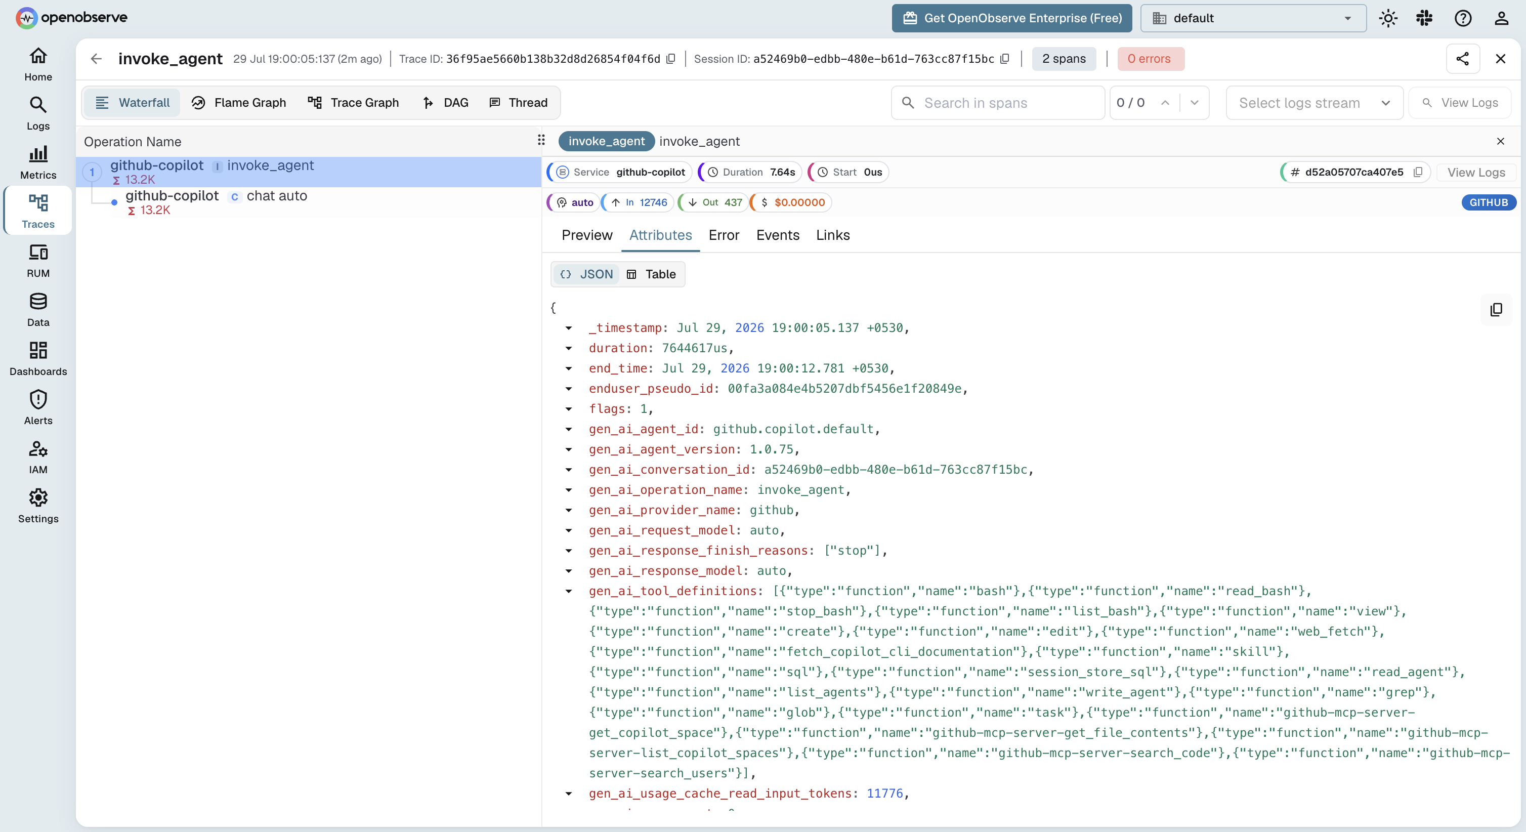
Task: Open the Links tab
Action: pyautogui.click(x=832, y=235)
